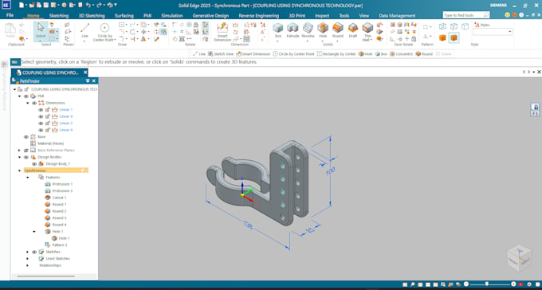Image resolution: width=542 pixels, height=290 pixels.
Task: Collapse the Design Bodies node
Action: tap(19, 157)
